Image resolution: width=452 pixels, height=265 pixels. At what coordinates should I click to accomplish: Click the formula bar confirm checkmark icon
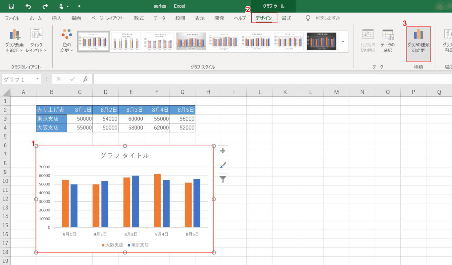coord(72,79)
